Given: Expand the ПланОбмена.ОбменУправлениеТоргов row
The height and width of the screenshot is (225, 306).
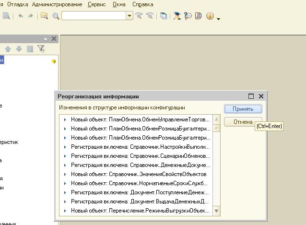Looking at the screenshot, I should [65, 119].
